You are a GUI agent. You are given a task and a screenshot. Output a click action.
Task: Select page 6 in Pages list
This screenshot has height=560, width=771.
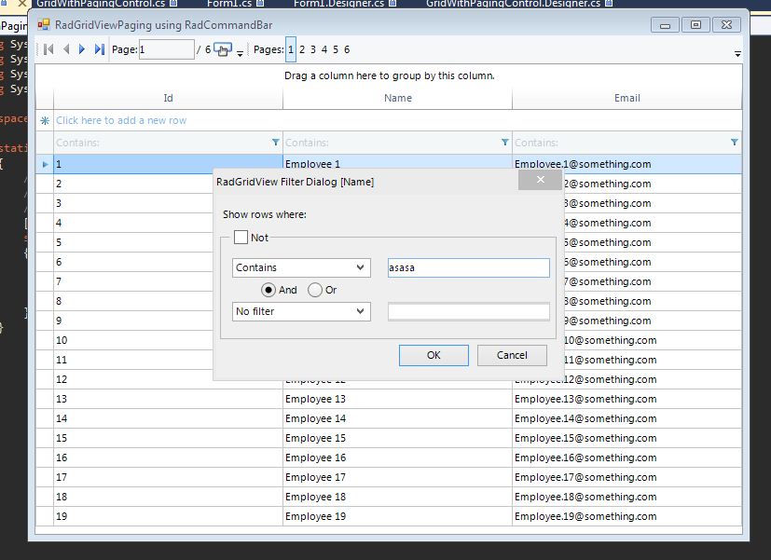point(347,49)
